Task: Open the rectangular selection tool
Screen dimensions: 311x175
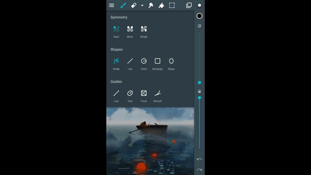Action: coord(172,5)
